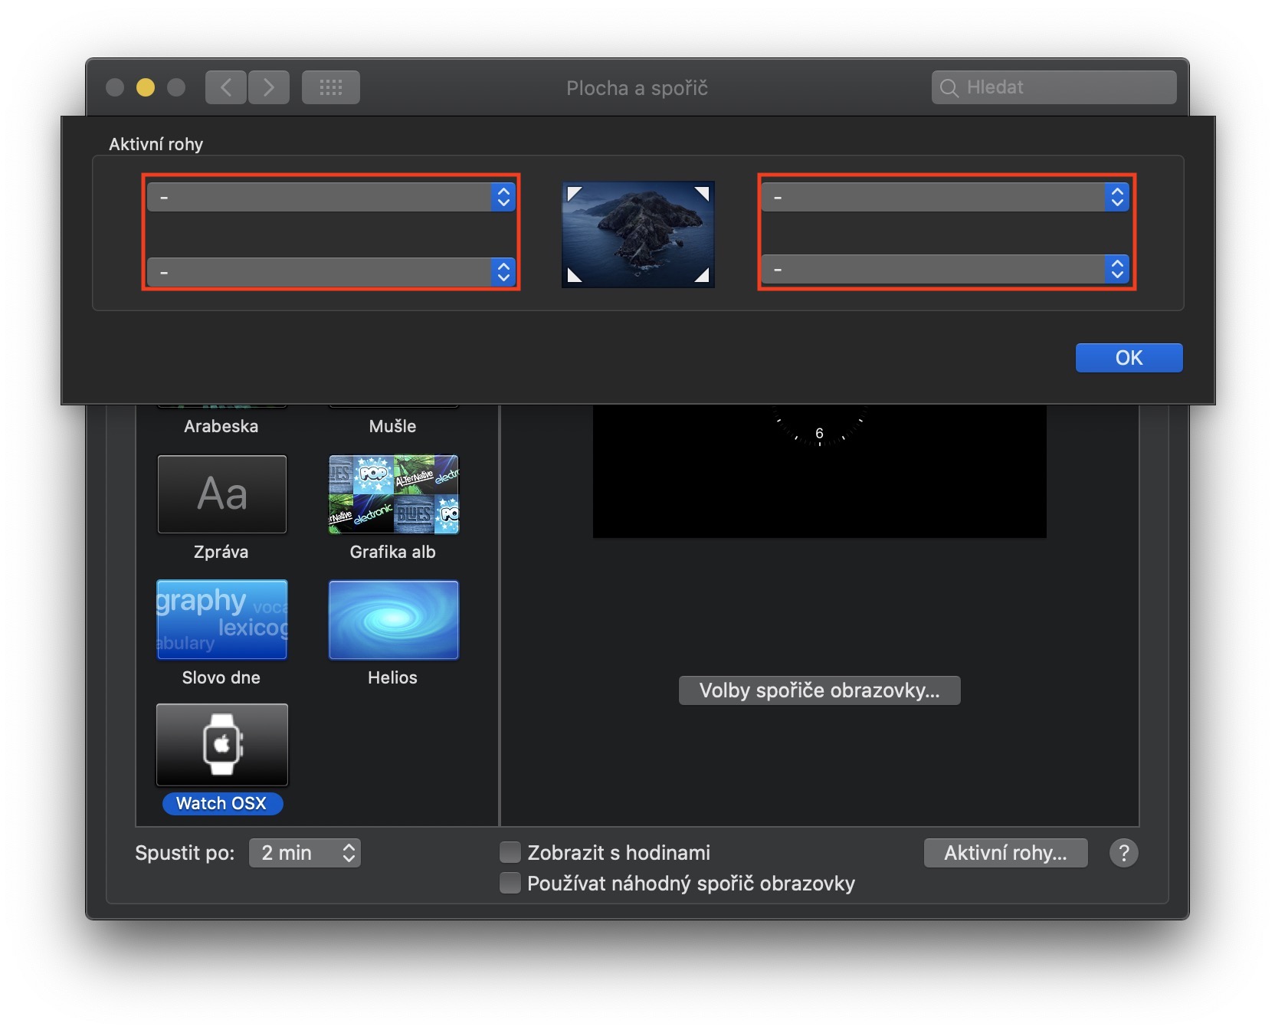The height and width of the screenshot is (1033, 1275).
Task: Expand the top-right hot corner dropdown
Action: (945, 197)
